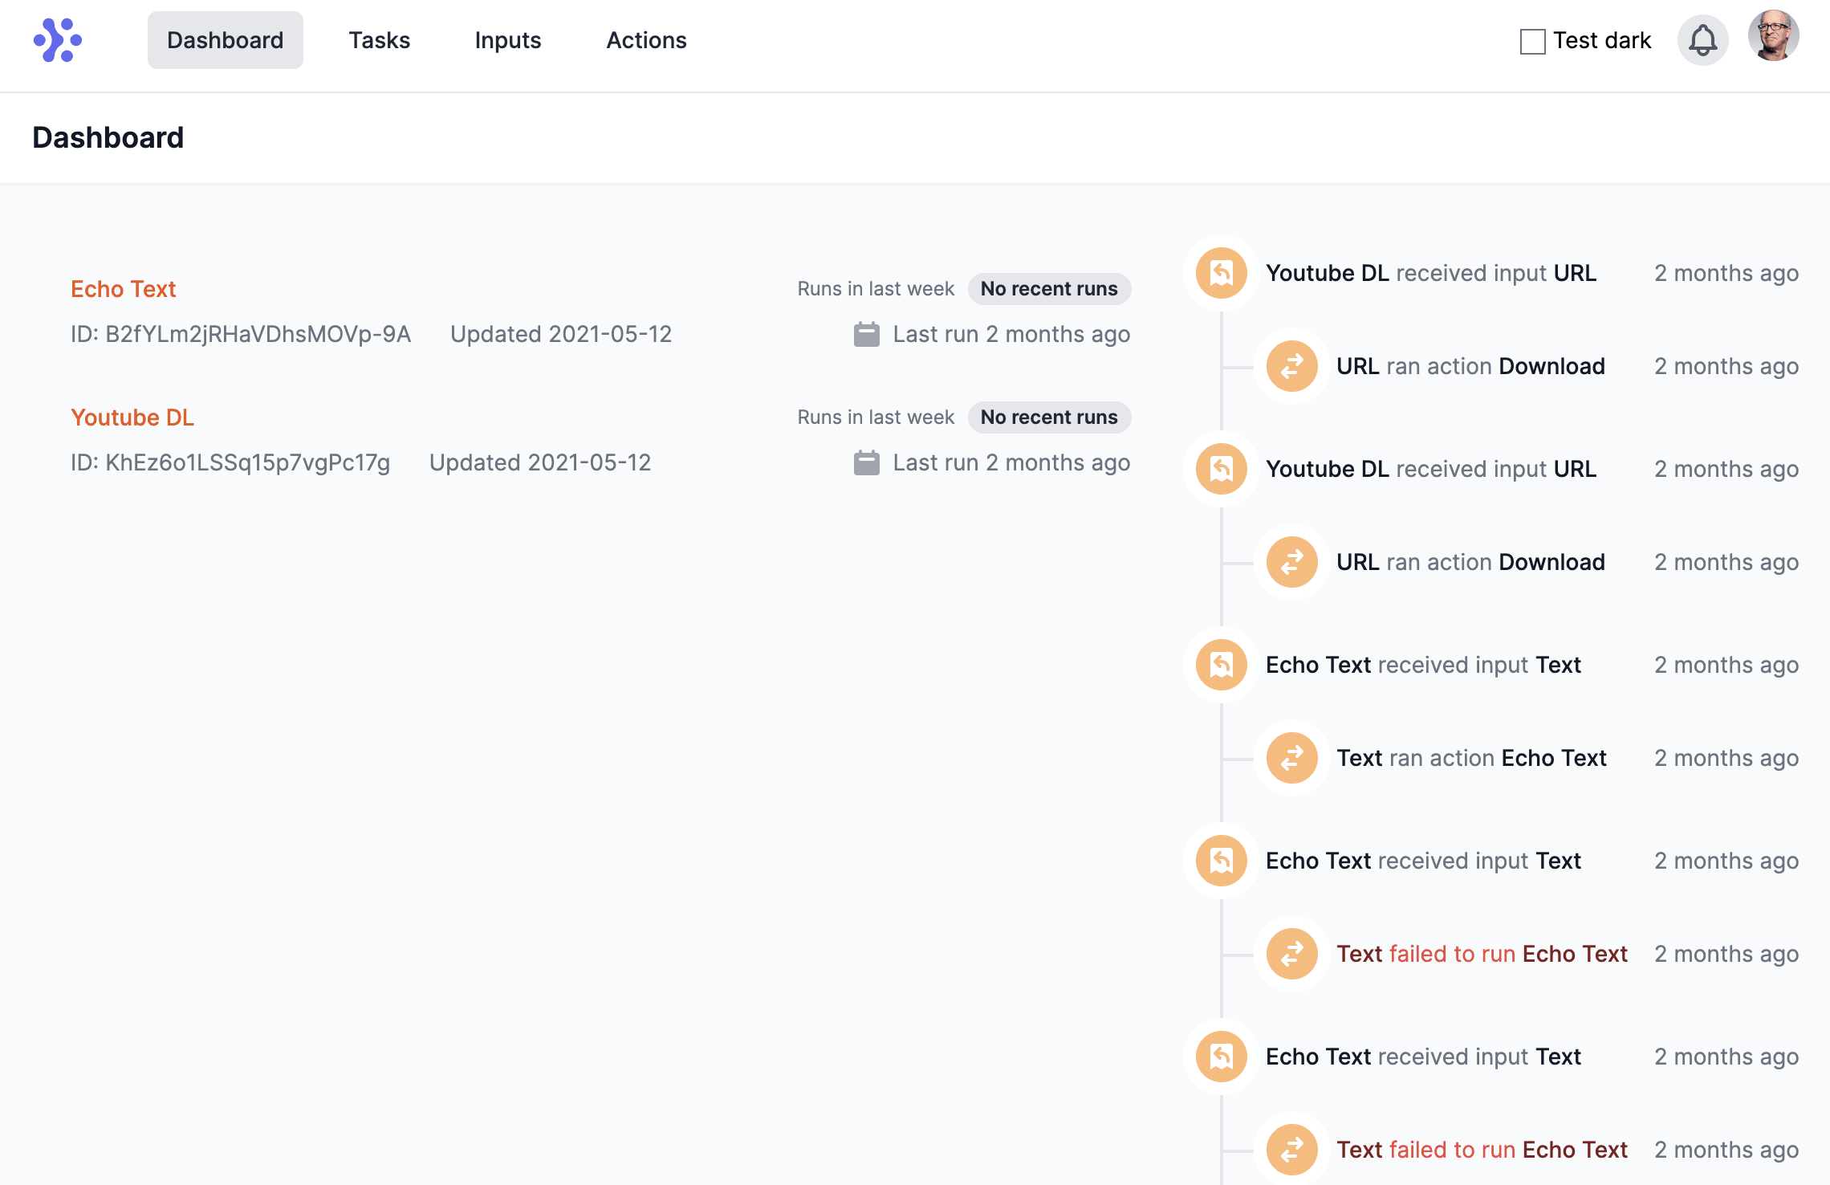Open the Echo Text task link
The width and height of the screenshot is (1830, 1185).
(x=124, y=289)
